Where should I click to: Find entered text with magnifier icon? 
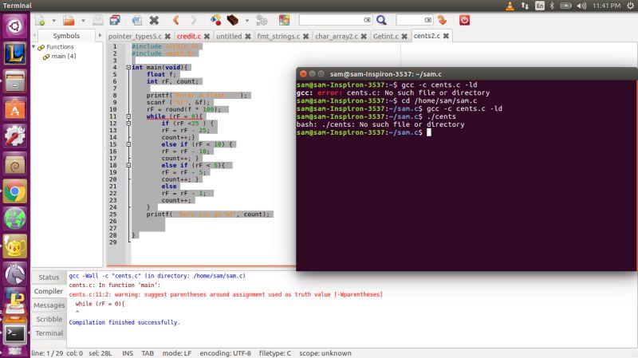[381, 20]
